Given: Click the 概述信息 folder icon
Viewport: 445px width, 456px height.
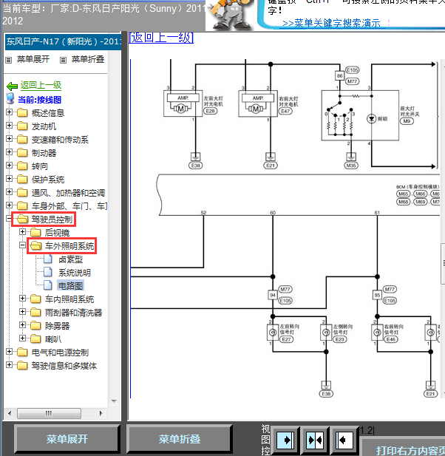Looking at the screenshot, I should point(22,113).
